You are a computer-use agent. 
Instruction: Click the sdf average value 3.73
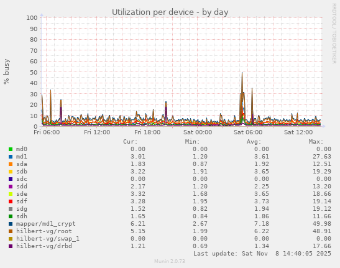262,201
